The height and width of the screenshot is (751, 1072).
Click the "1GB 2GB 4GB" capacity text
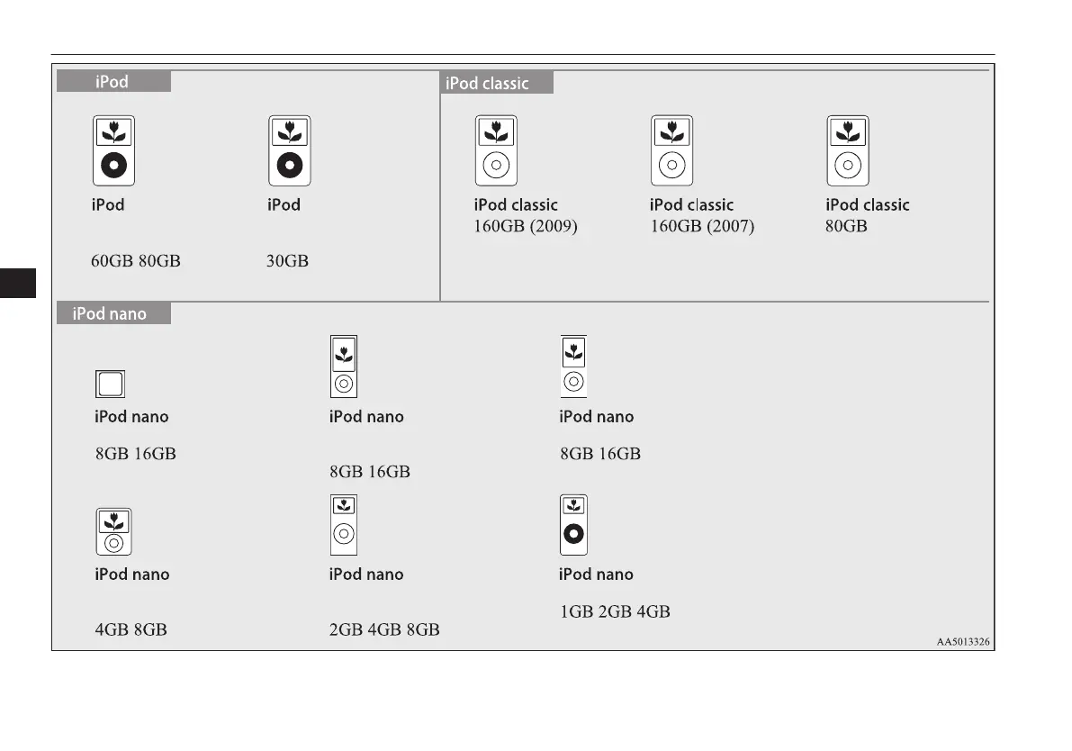click(x=615, y=611)
